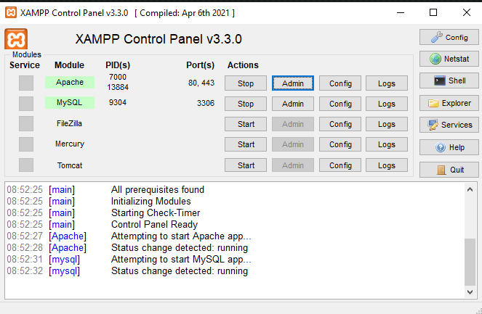The width and height of the screenshot is (482, 314).
Task: Open Explorer via the folder icon
Action: (x=449, y=103)
